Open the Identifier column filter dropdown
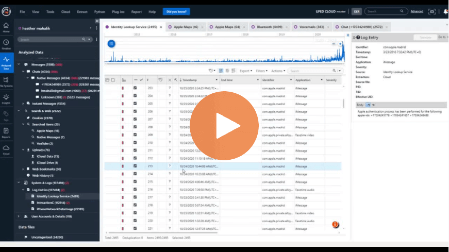The height and width of the screenshot is (252, 449). (x=291, y=80)
